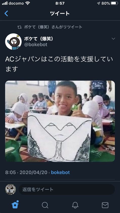Screen dimensions: 120x213
Task: Open the ボケて（爆笑） profile avatar
Action: pos(13,41)
